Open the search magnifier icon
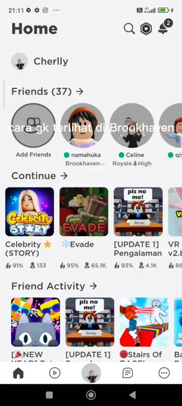Image resolution: width=182 pixels, height=406 pixels. (x=129, y=29)
